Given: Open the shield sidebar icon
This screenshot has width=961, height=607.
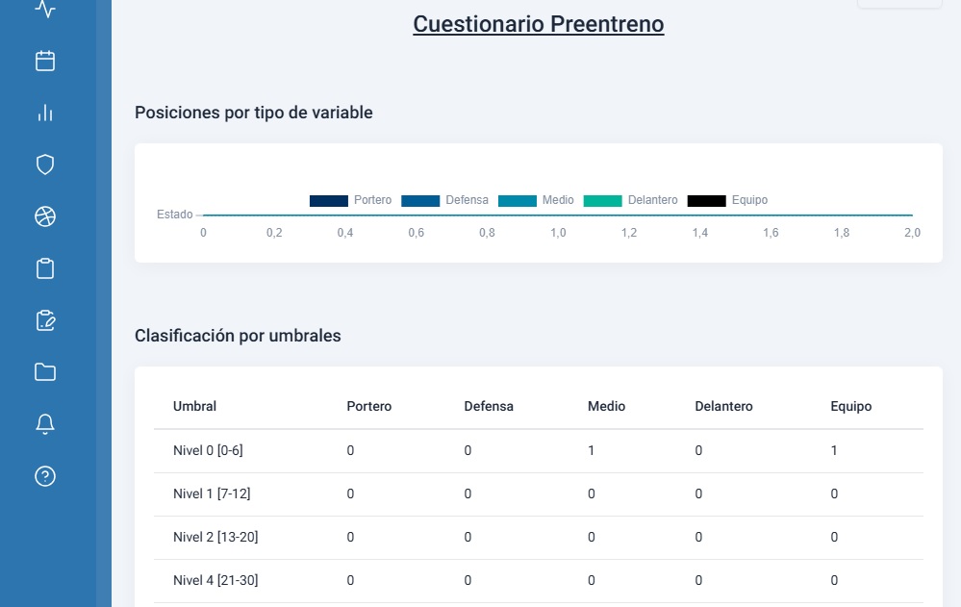Looking at the screenshot, I should (45, 164).
